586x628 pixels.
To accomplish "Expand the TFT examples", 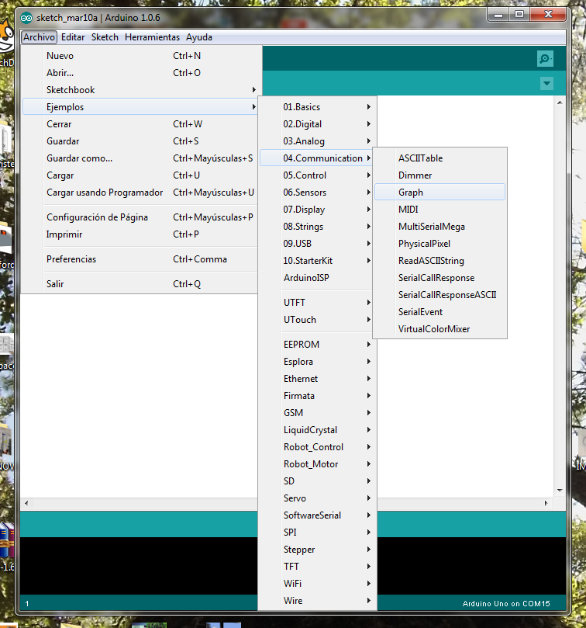I will coord(317,567).
